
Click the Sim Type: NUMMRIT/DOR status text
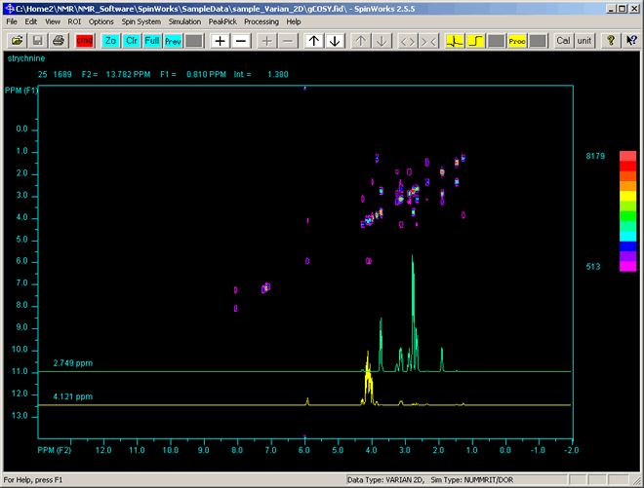tap(472, 480)
